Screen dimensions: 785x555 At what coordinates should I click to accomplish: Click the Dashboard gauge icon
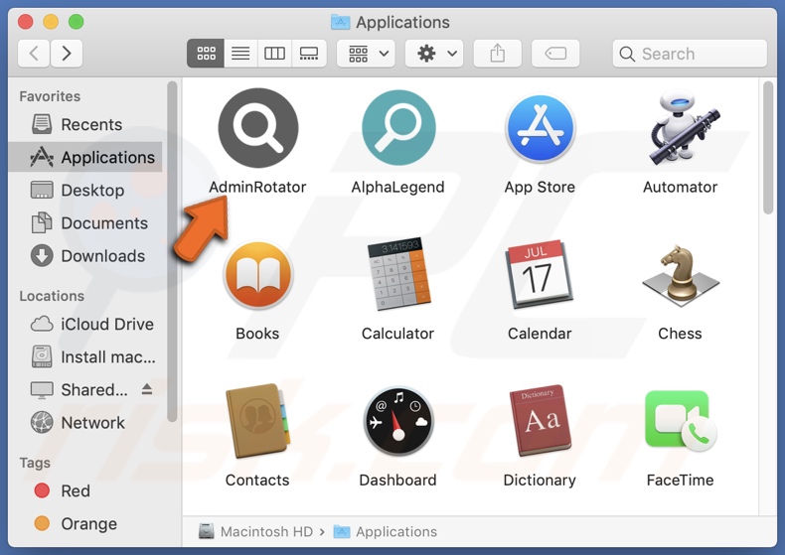click(398, 421)
